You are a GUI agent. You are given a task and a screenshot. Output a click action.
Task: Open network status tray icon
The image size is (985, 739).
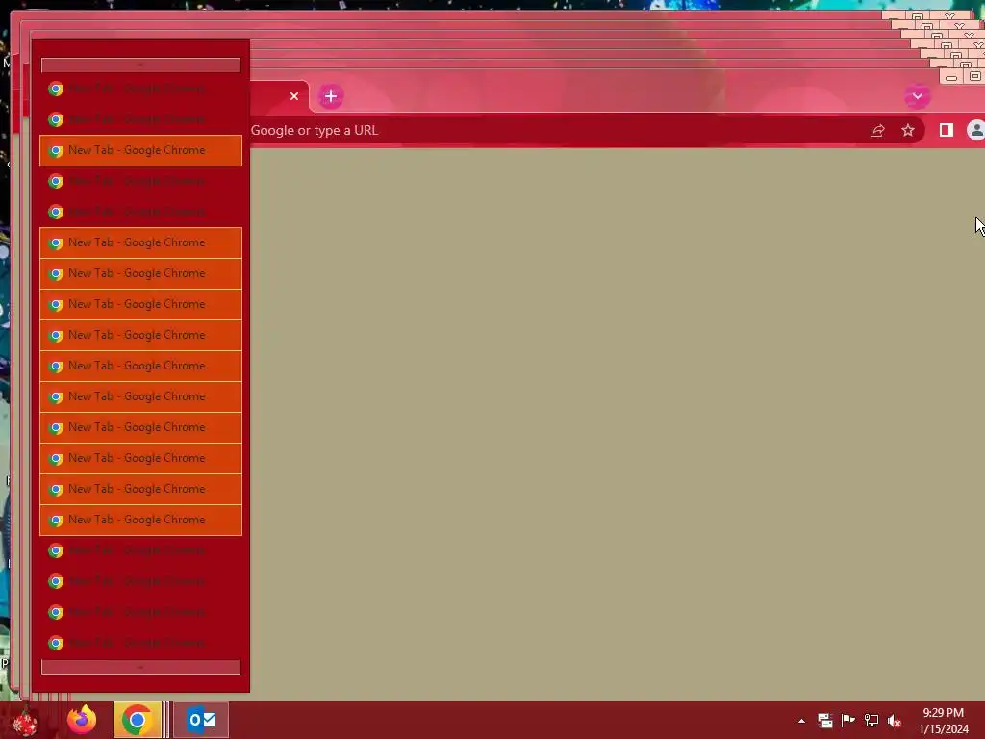pos(871,721)
